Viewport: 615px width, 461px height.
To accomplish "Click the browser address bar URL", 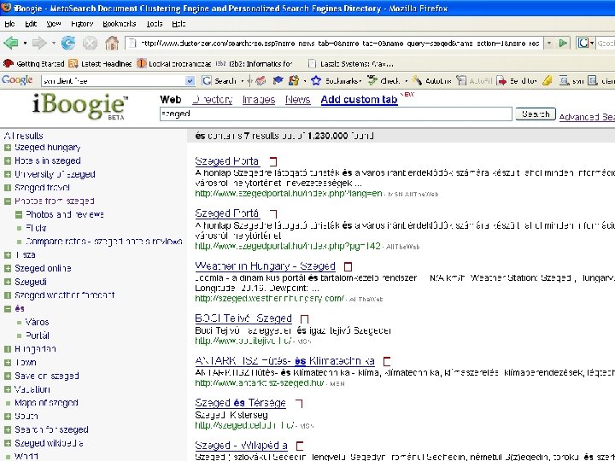I will [340, 44].
